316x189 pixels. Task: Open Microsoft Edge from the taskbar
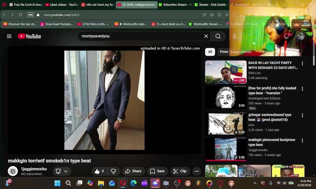click(134, 183)
